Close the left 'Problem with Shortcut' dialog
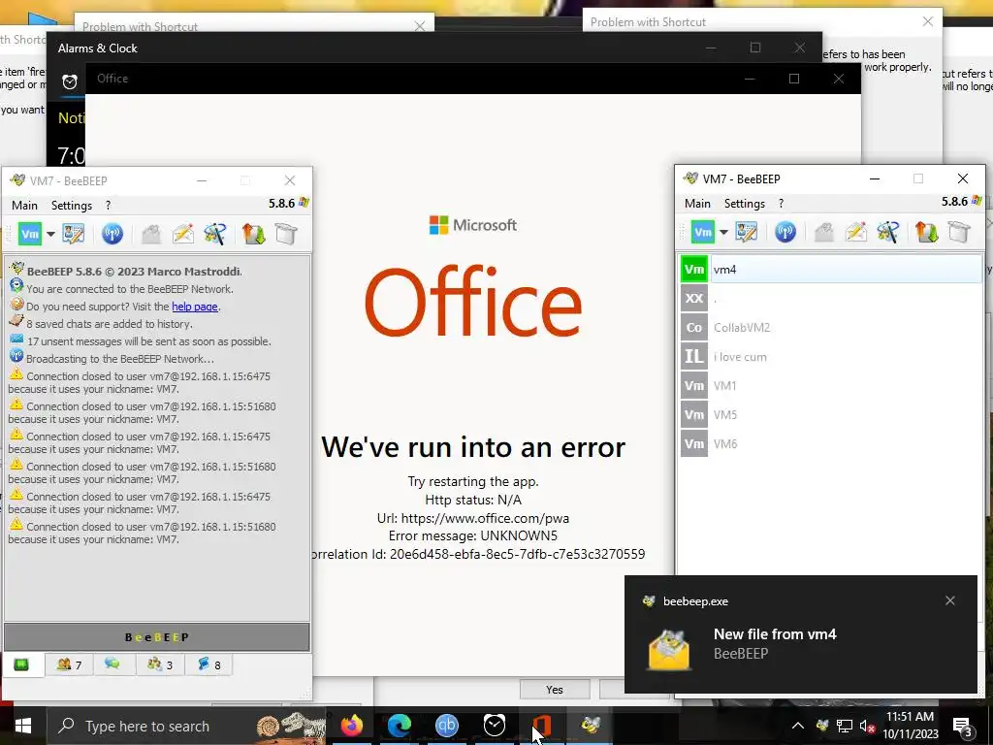This screenshot has width=993, height=745. tap(419, 26)
